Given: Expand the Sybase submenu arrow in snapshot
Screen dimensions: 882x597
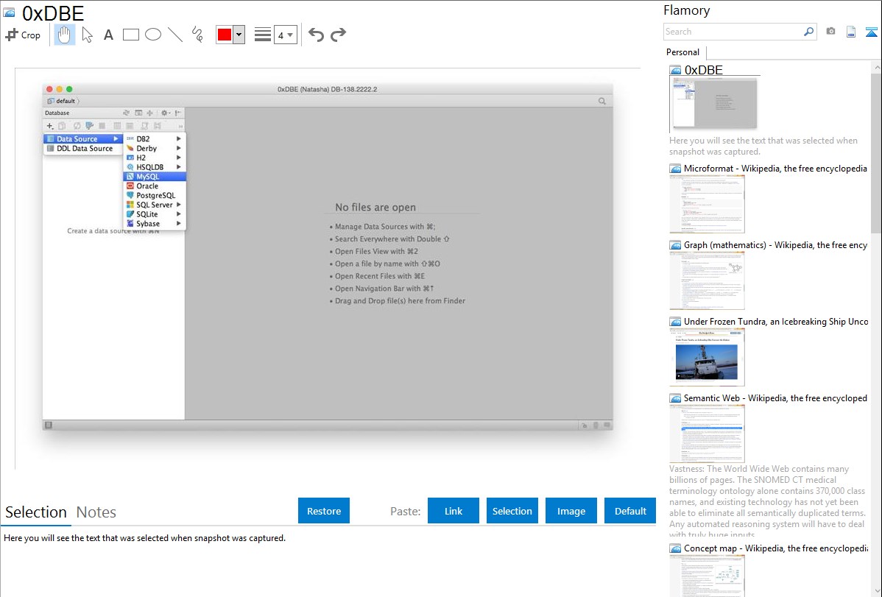Looking at the screenshot, I should pyautogui.click(x=179, y=223).
